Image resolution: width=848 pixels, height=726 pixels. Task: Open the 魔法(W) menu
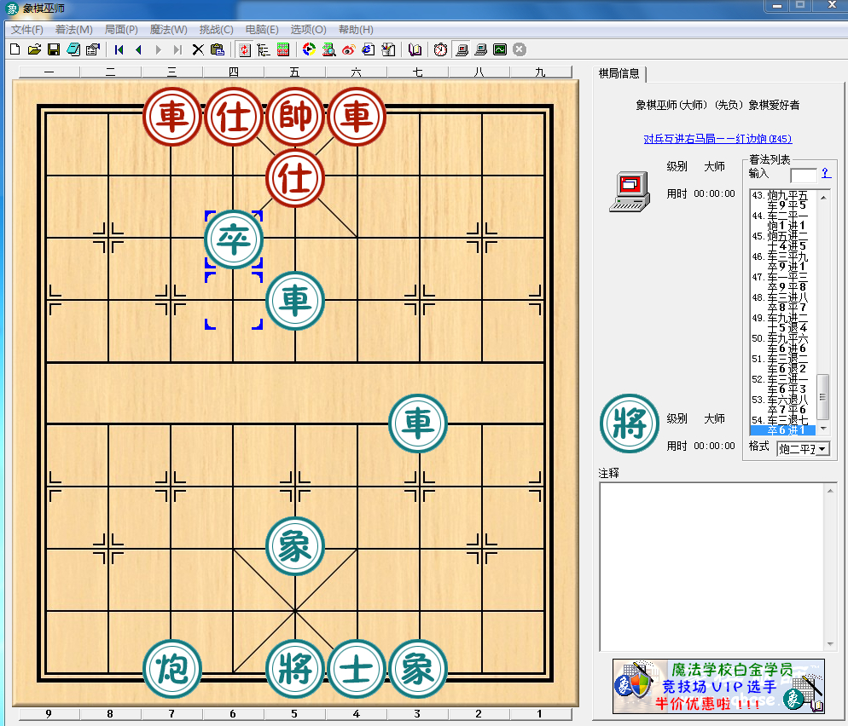pos(168,30)
